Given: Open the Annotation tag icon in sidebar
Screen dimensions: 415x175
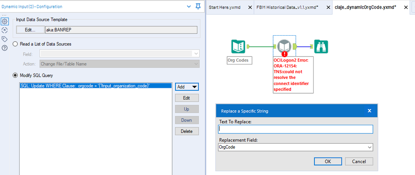Looking at the screenshot, I should (4, 39).
